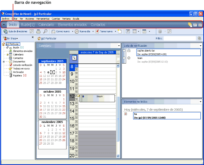204x165 pixels.
Task: Click the envelope icon of sophie abierto lun
Action: pos(129,50)
